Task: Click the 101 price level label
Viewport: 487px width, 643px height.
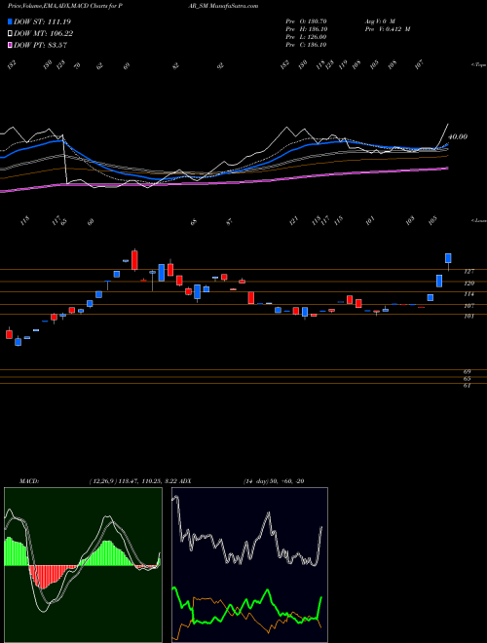Action: [x=468, y=317]
